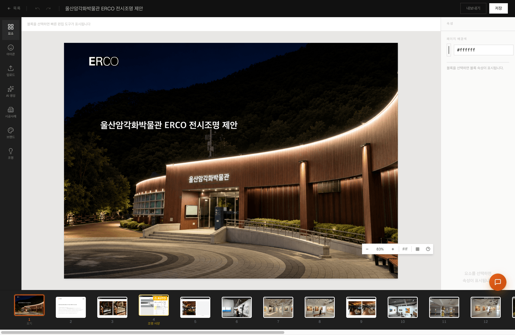Open slide 5 thumbnail
Viewport: 515px width, 335px height.
(195, 307)
